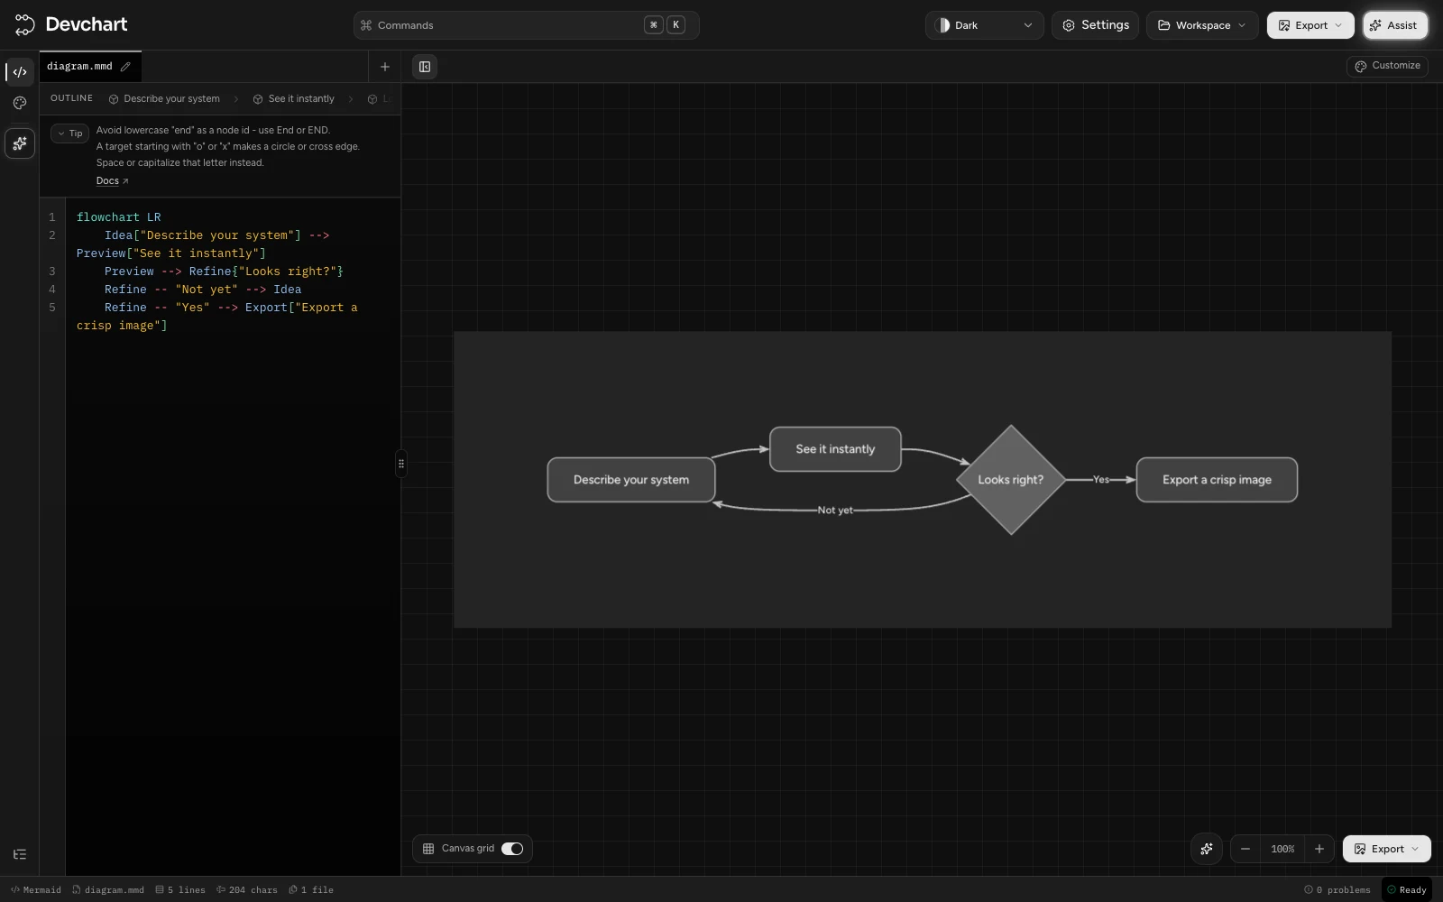Open the theme palette sidebar icon
Image resolution: width=1443 pixels, height=902 pixels.
pos(20,103)
